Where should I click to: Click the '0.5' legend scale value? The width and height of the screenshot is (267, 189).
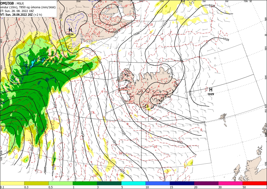(50, 187)
